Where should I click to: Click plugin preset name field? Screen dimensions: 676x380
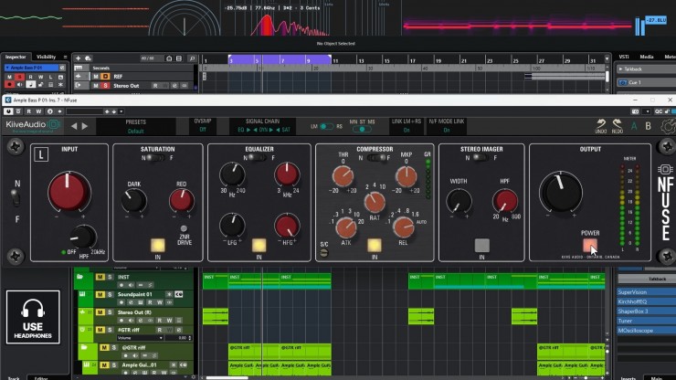pyautogui.click(x=84, y=111)
